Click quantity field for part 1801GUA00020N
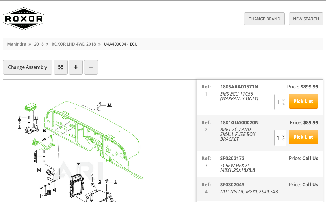The height and width of the screenshot is (202, 326). tap(278, 138)
